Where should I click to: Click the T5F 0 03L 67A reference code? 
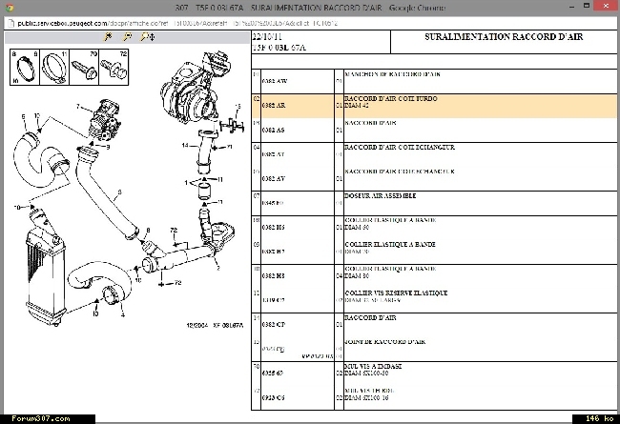coord(279,48)
